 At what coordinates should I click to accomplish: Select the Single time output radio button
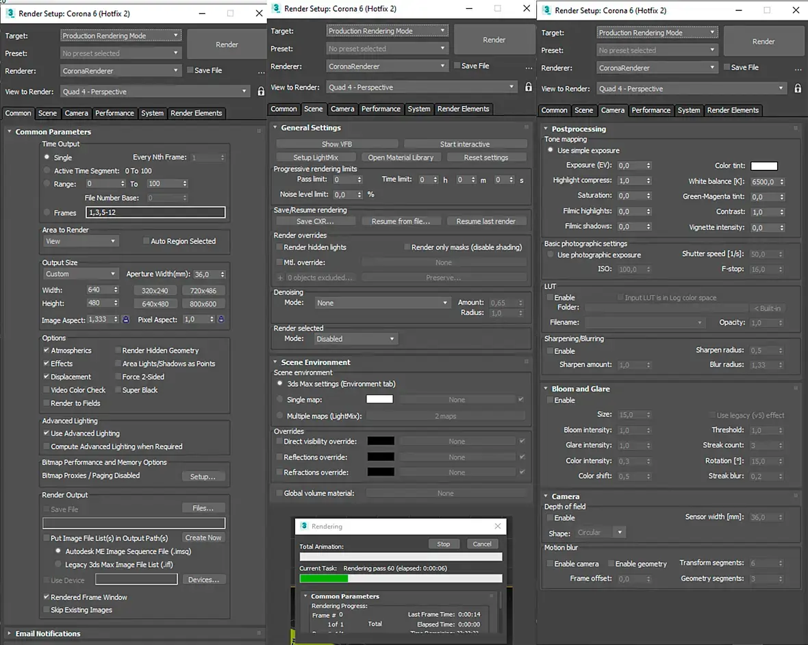point(47,157)
